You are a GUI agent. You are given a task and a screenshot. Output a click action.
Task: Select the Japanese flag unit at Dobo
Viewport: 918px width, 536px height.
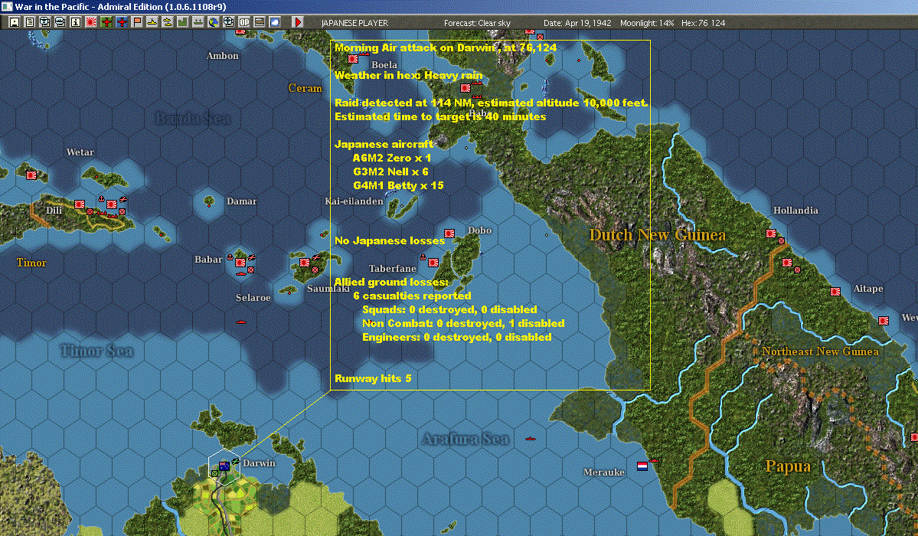(x=449, y=233)
